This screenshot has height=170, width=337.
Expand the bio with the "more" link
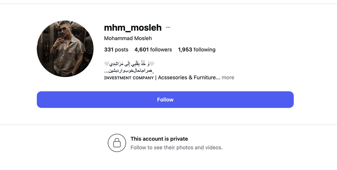pyautogui.click(x=228, y=77)
